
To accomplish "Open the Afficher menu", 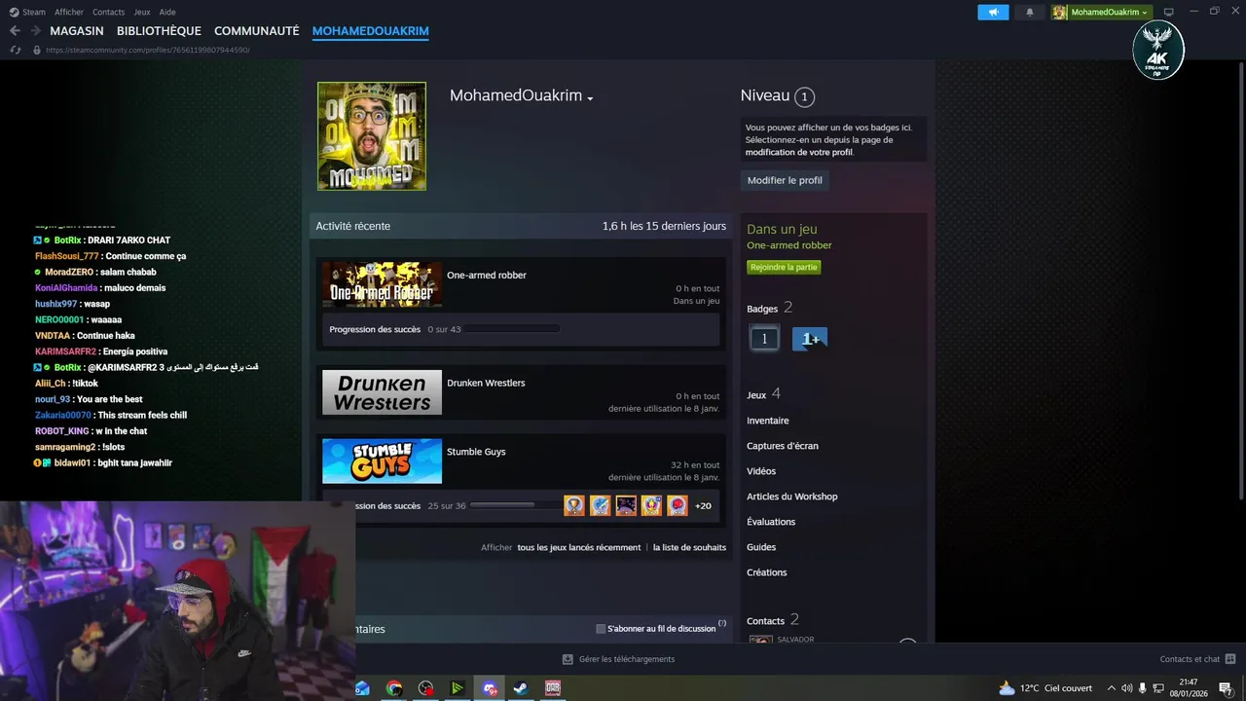I will pyautogui.click(x=69, y=12).
